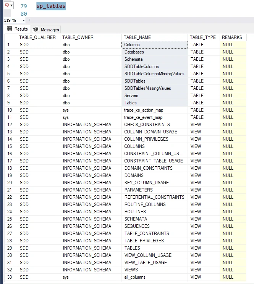Screen dimensions: 254x284
Task: Select the TABLE_NAME column header
Action: 155,37
